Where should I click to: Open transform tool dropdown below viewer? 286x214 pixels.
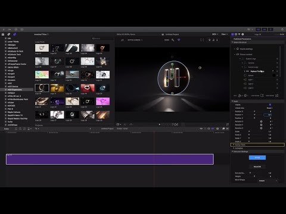pos(119,124)
